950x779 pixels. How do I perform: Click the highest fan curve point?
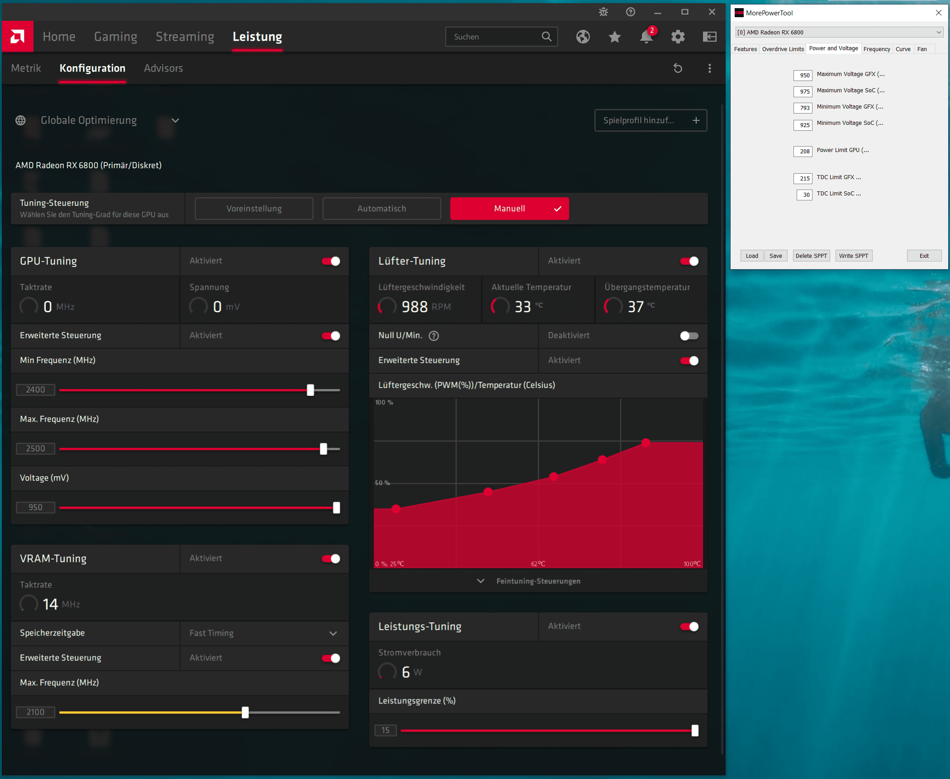pyautogui.click(x=646, y=442)
